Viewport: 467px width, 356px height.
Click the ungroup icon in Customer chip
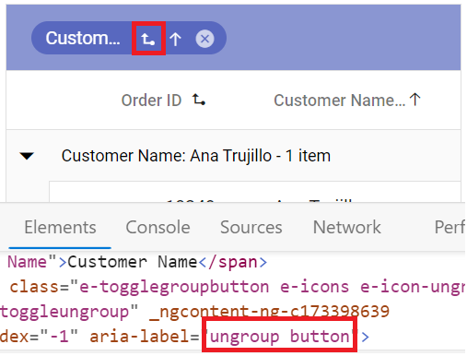(x=148, y=39)
